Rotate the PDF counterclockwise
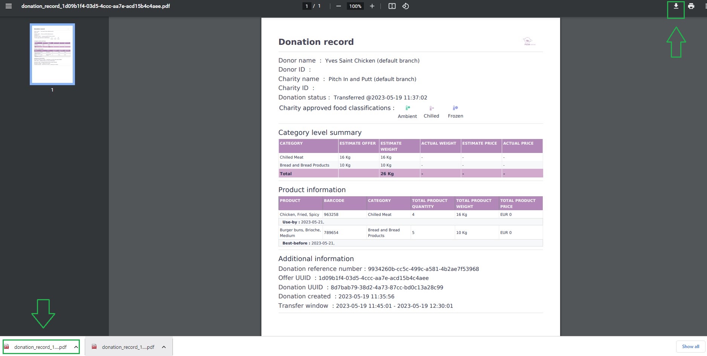The image size is (707, 356). [x=406, y=6]
